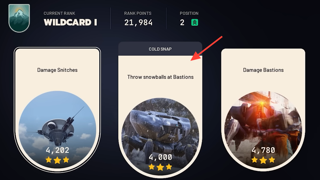This screenshot has width=320, height=180.
Task: Click the green position-up chevron icon
Action: 194,22
